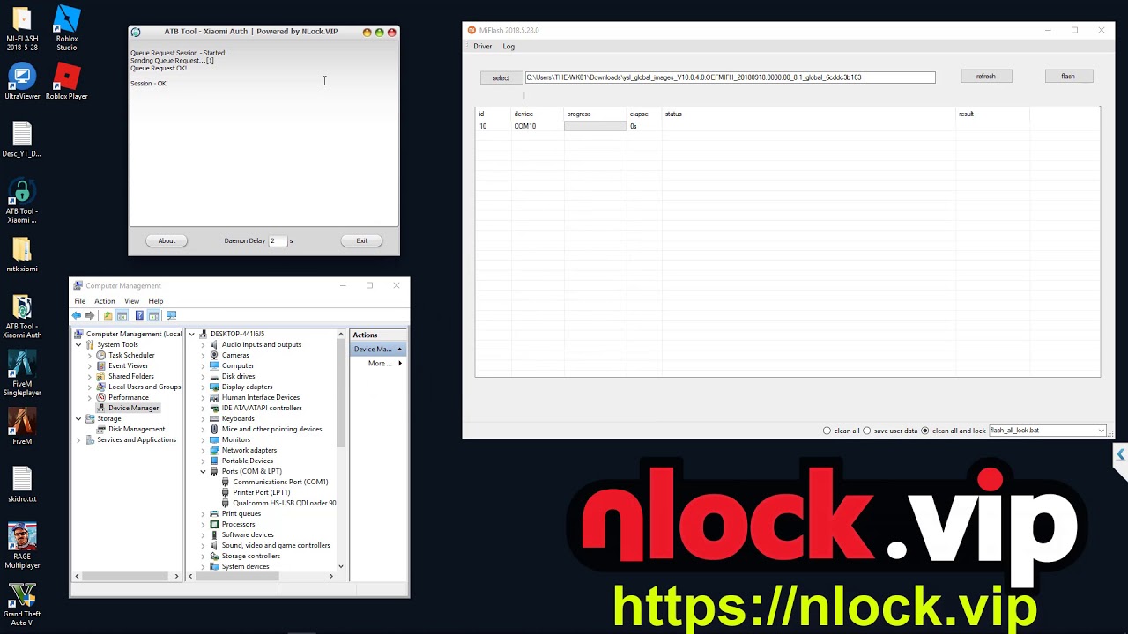1128x634 pixels.
Task: Select 'clean all and lock' radio option
Action: 924,431
